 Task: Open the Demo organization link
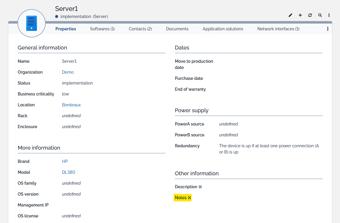point(68,72)
